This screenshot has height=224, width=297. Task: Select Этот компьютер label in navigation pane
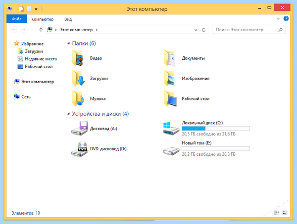38,82
